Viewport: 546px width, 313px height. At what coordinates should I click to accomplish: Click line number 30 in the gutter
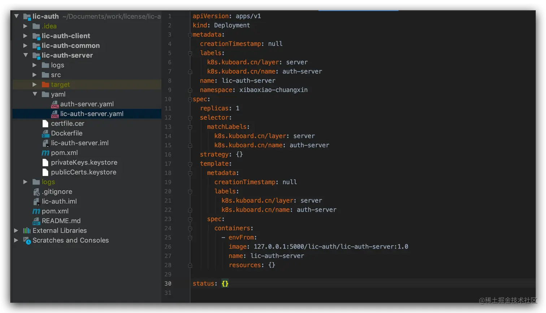168,283
